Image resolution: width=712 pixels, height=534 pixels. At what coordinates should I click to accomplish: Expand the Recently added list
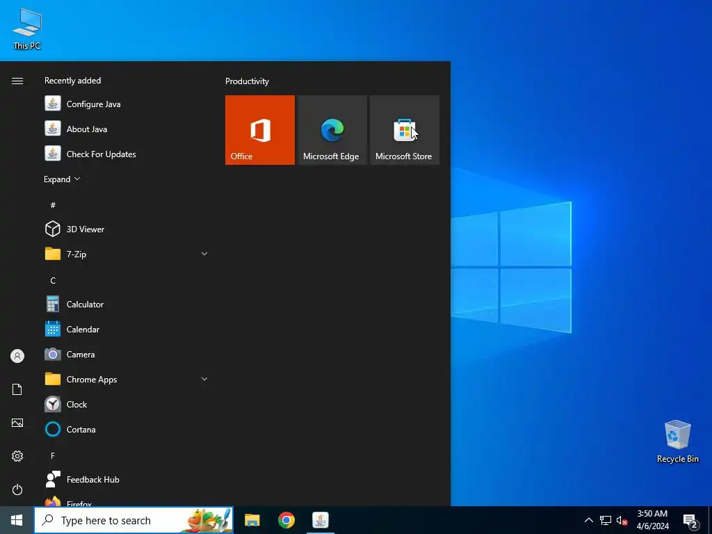[62, 179]
